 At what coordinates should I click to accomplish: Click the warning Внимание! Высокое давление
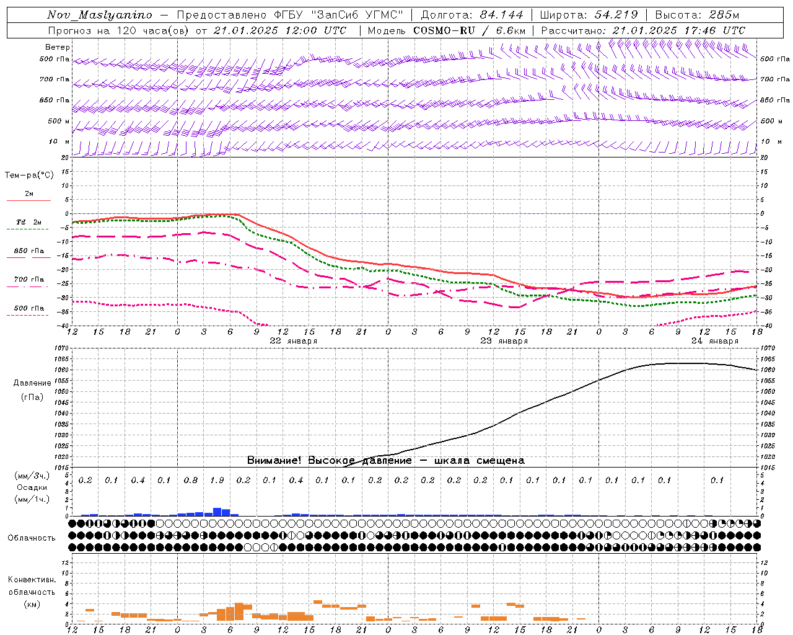tap(330, 460)
